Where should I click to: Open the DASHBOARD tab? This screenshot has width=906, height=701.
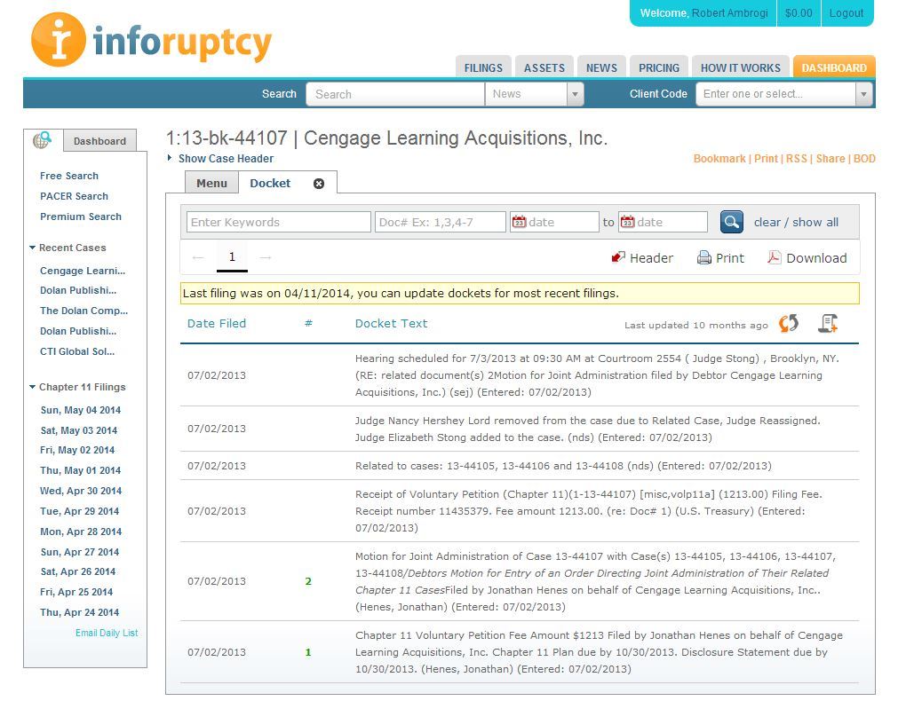click(x=834, y=67)
